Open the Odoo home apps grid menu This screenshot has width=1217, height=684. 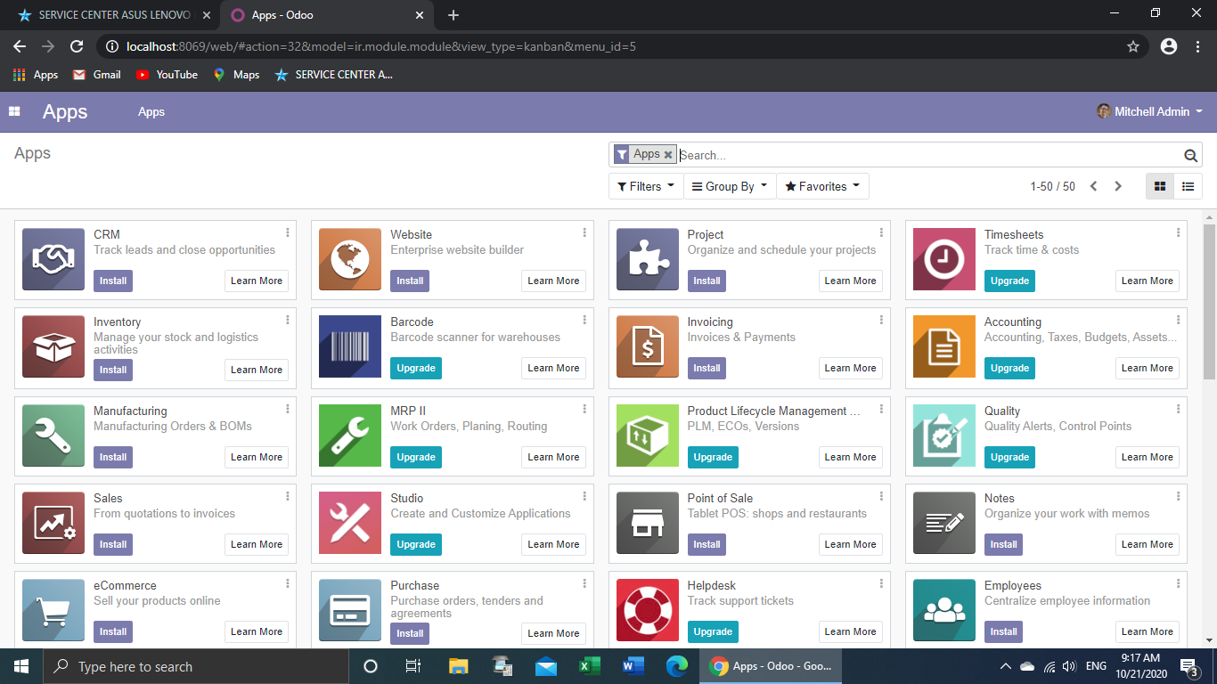click(x=14, y=111)
